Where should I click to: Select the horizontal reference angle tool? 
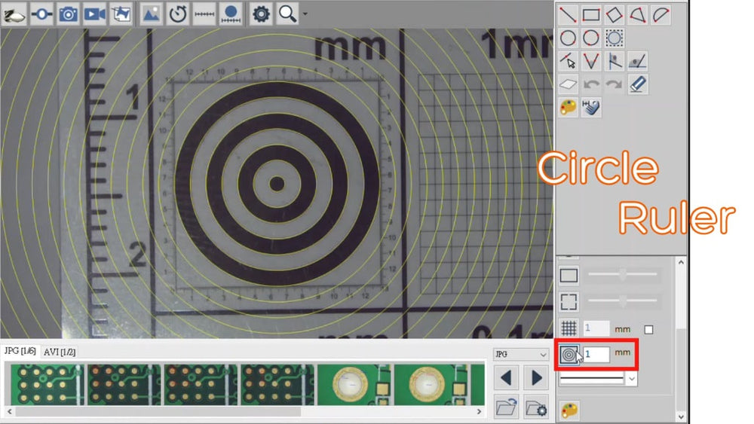[x=637, y=61]
